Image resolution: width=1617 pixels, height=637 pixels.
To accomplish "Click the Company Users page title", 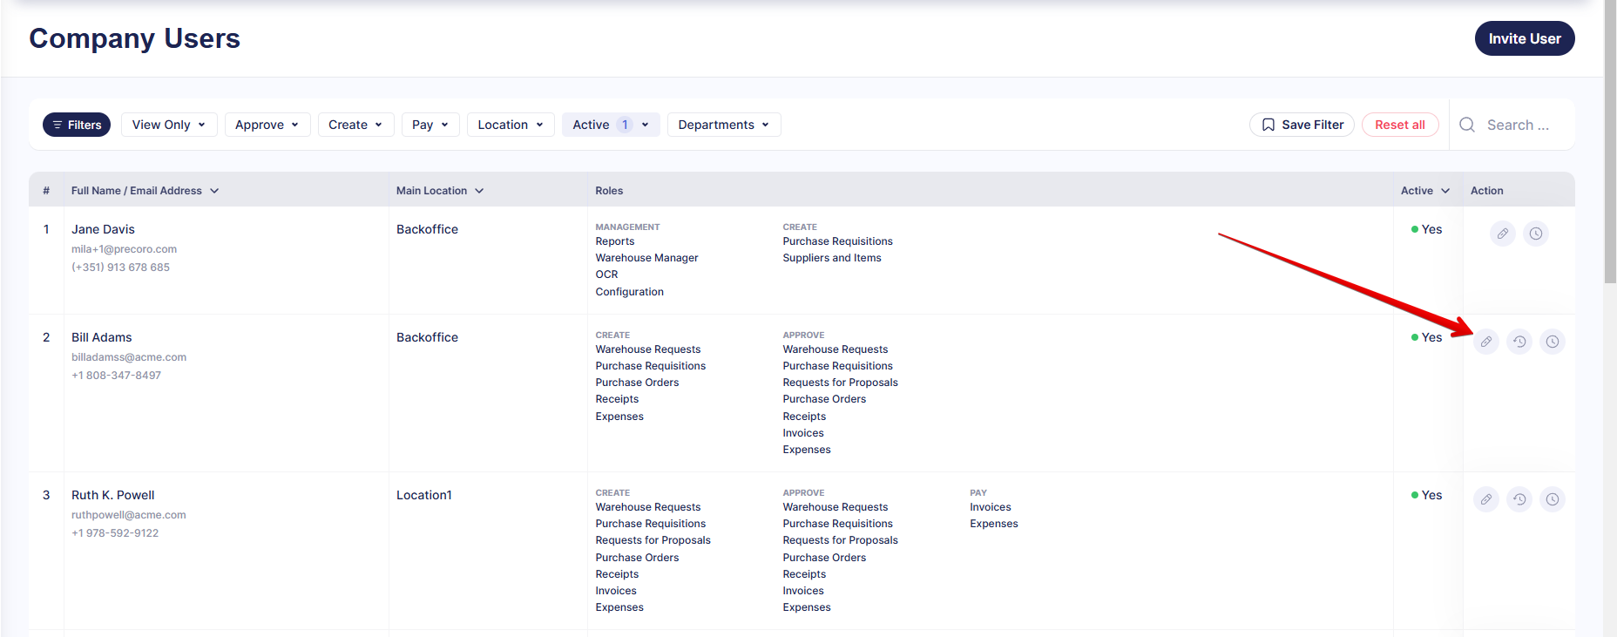I will [134, 38].
